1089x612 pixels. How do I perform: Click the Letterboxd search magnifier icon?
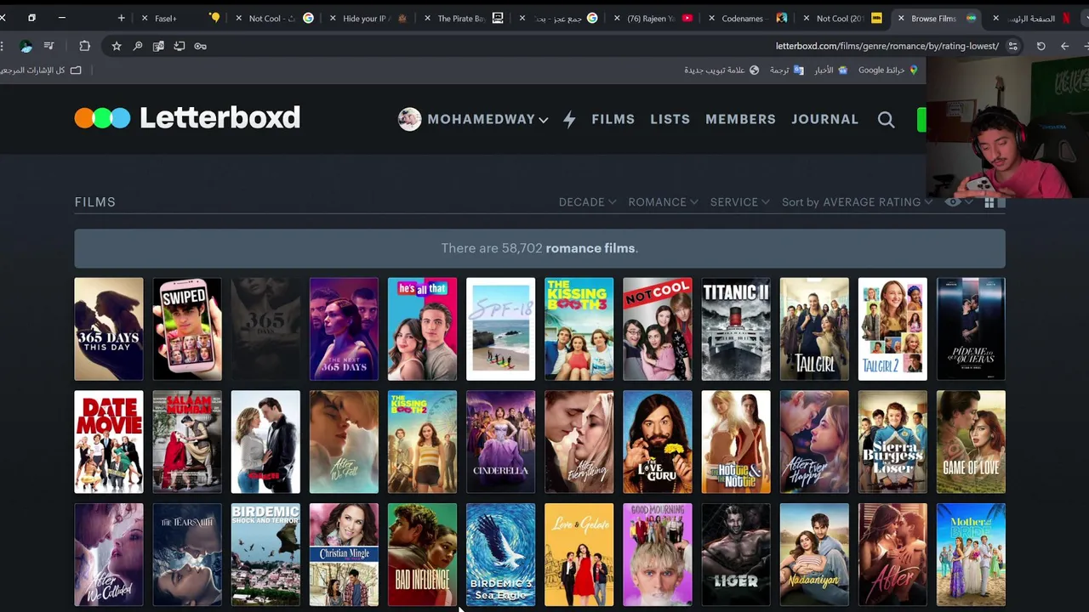click(886, 120)
